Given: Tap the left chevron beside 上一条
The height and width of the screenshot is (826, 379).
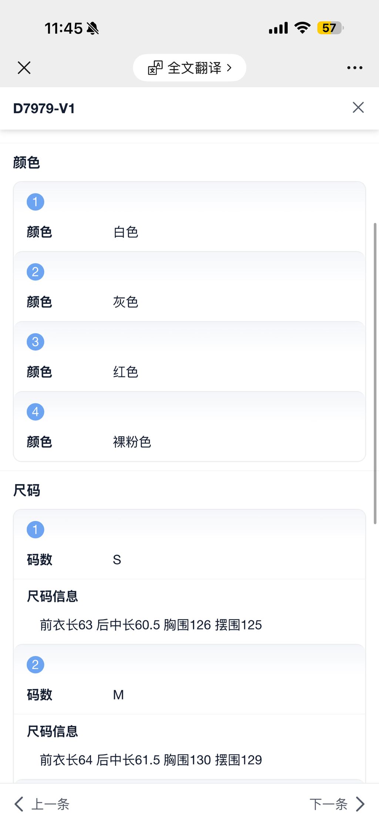Looking at the screenshot, I should (x=19, y=804).
